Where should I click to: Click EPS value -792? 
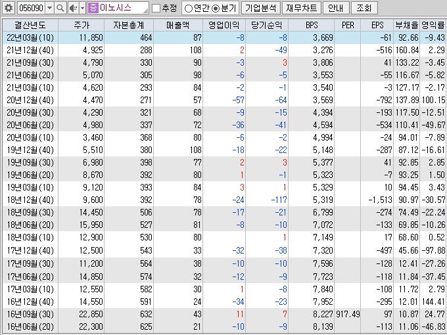(x=385, y=100)
